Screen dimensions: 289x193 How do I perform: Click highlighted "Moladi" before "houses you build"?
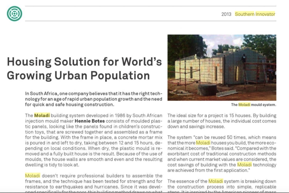[x=203, y=143]
